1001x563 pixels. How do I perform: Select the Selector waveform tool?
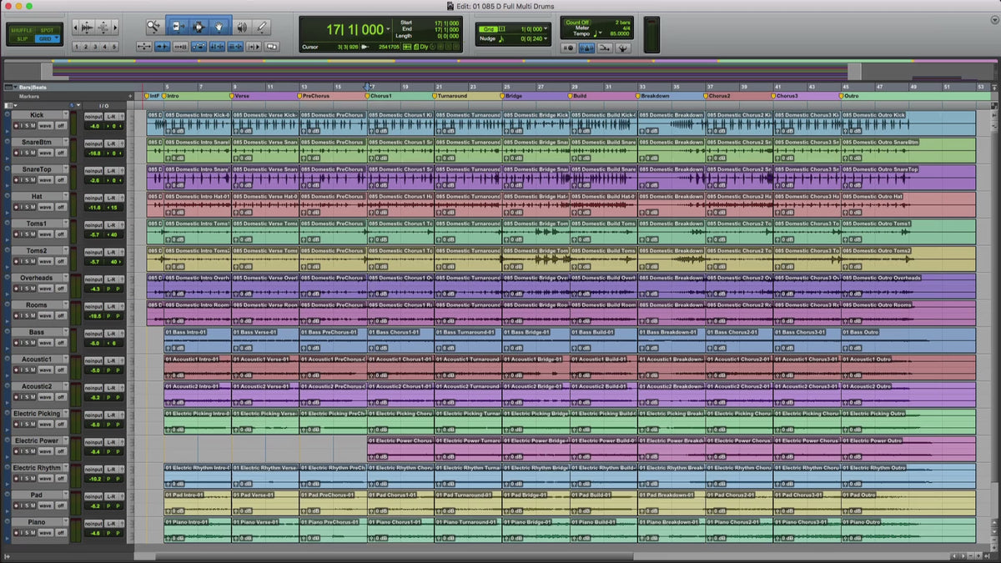199,27
